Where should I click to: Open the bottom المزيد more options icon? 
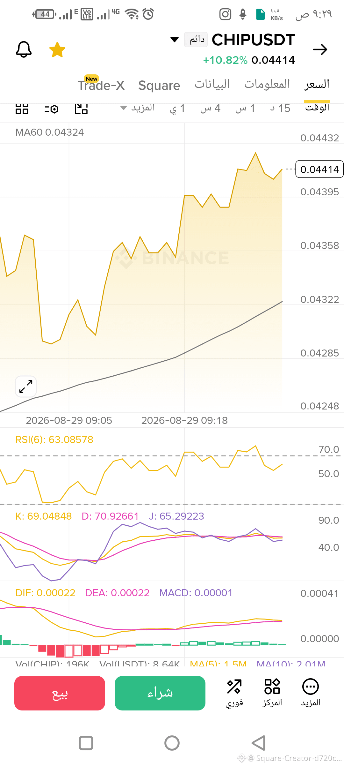(311, 693)
